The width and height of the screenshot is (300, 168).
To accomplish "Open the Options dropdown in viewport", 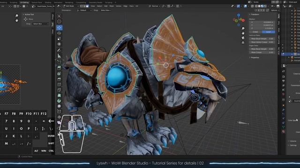I will (275, 10).
